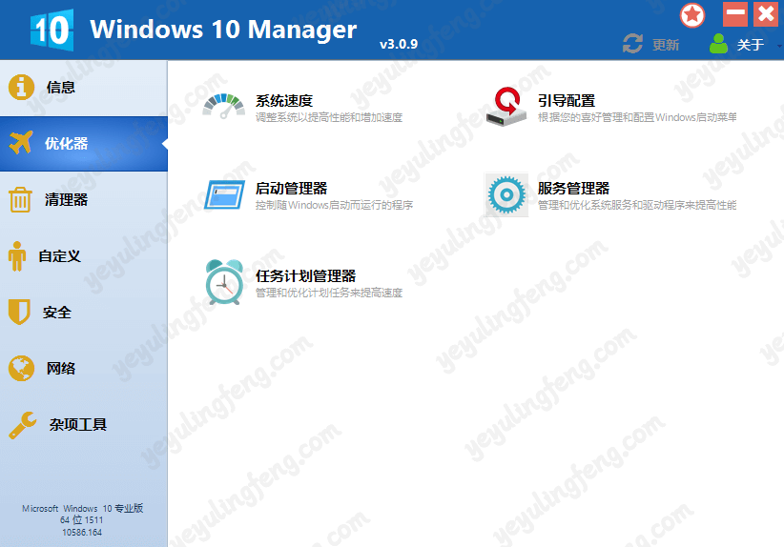Open the 自定义 section label
Screen dimensions: 784x547
pyautogui.click(x=59, y=256)
